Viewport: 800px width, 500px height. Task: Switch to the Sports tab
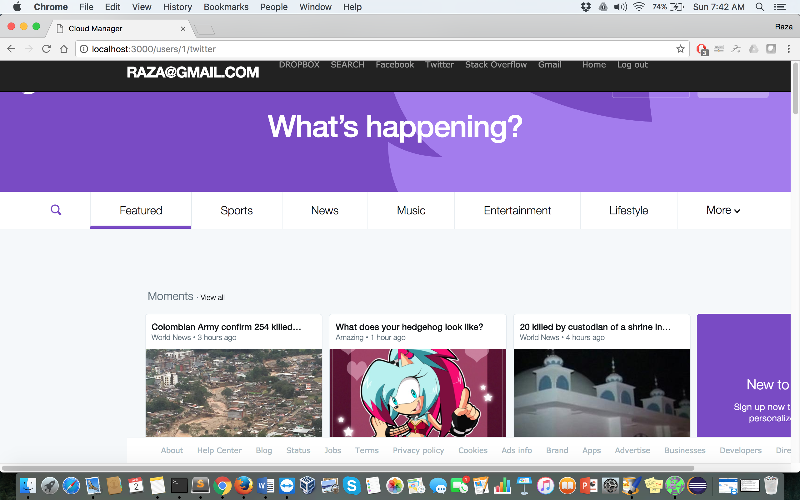pyautogui.click(x=236, y=210)
